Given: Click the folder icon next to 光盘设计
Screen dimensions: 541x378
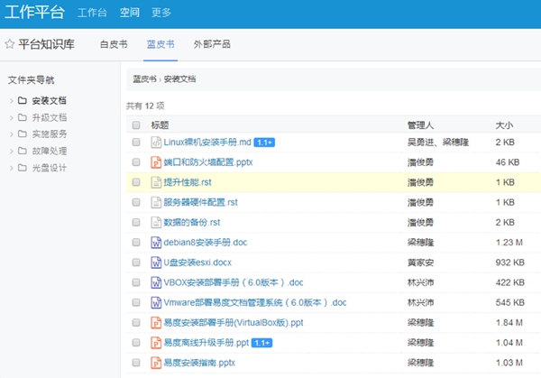Looking at the screenshot, I should pos(23,168).
